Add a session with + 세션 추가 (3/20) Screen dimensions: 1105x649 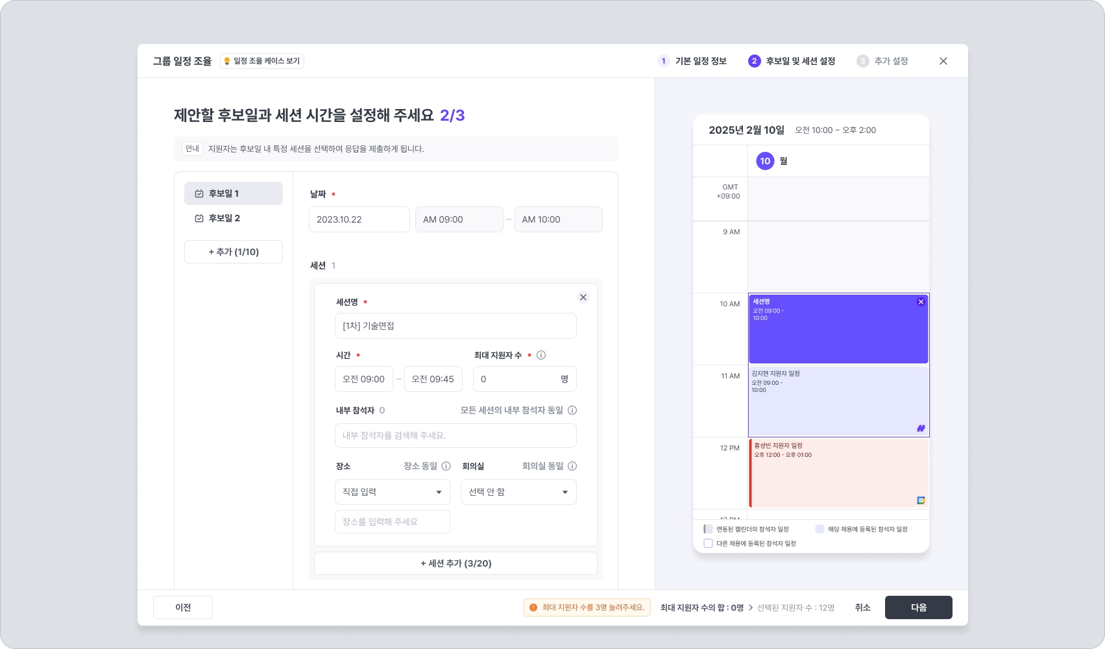pyautogui.click(x=455, y=563)
